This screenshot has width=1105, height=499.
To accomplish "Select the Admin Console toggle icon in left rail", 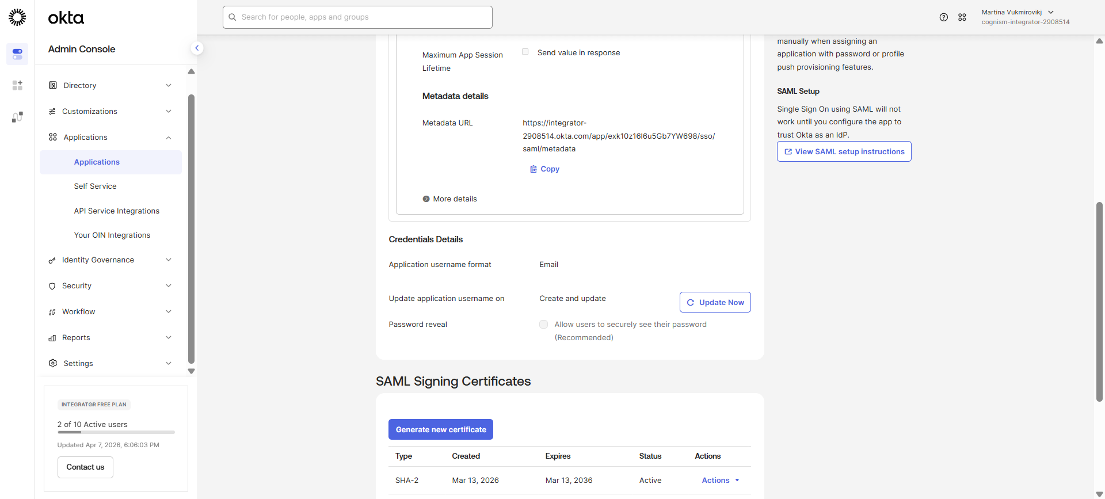I will coord(17,54).
